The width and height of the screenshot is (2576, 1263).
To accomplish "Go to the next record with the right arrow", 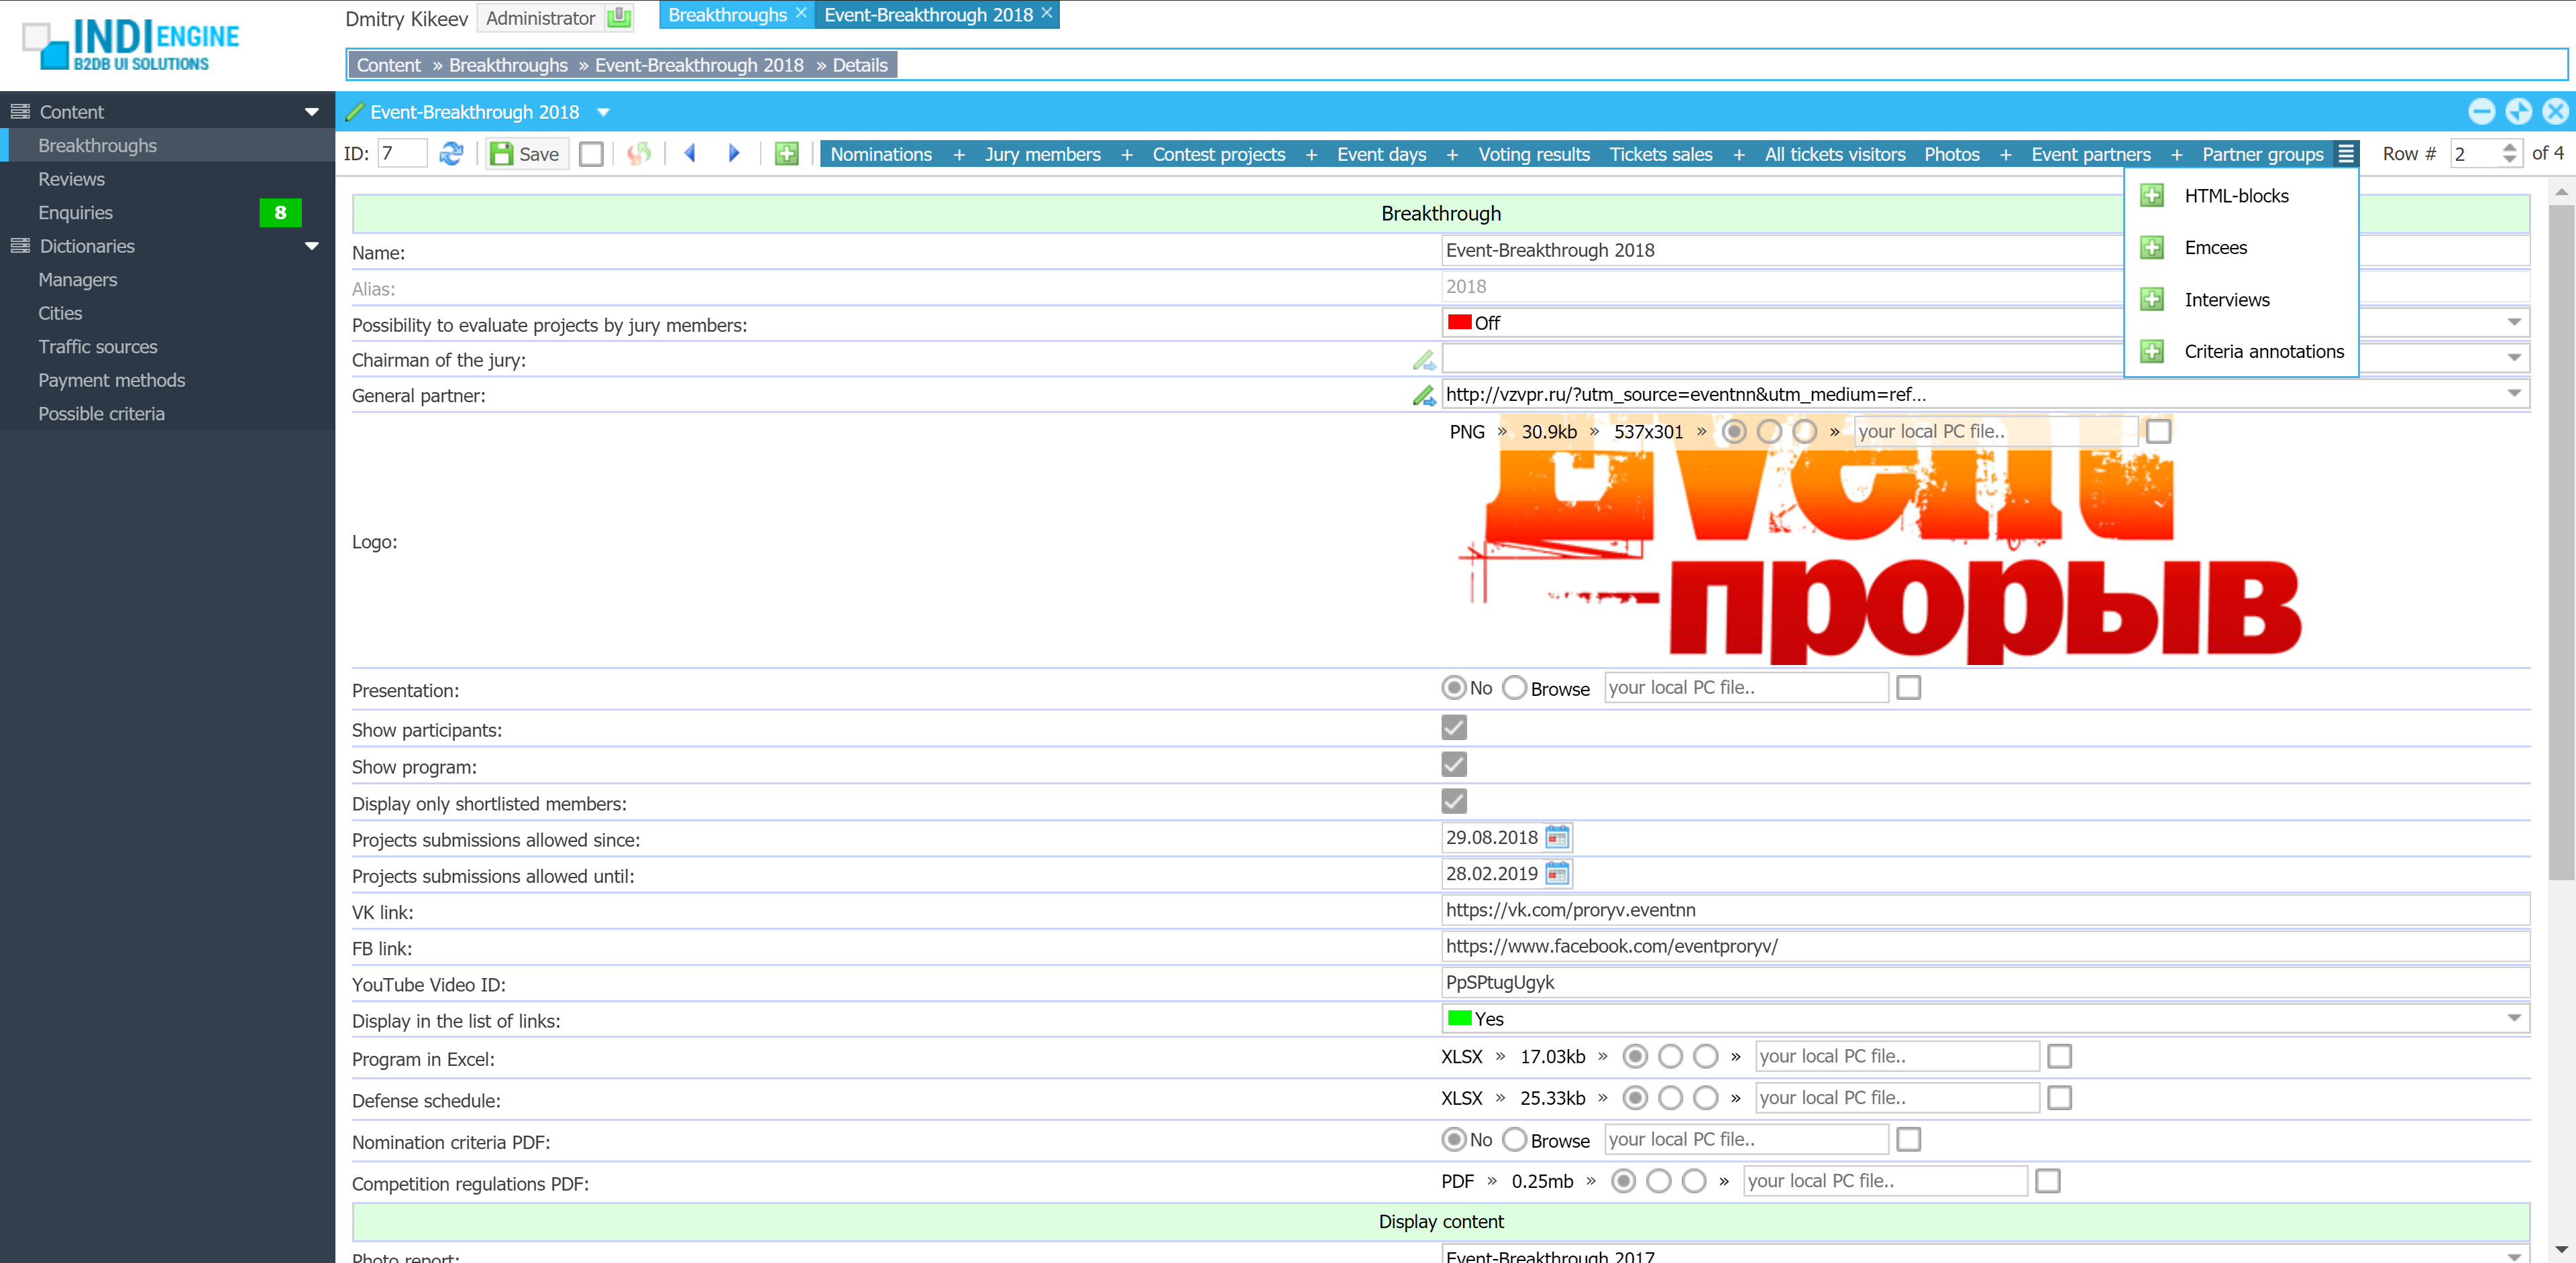I will coord(734,154).
